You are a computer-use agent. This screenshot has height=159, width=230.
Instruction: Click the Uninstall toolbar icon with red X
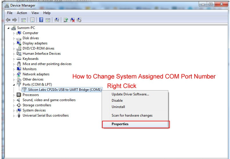click(x=72, y=20)
